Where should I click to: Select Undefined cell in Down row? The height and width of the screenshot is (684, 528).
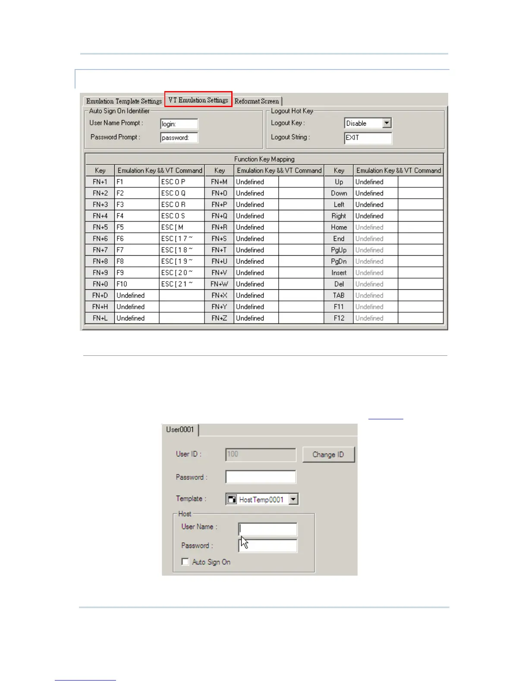click(376, 193)
